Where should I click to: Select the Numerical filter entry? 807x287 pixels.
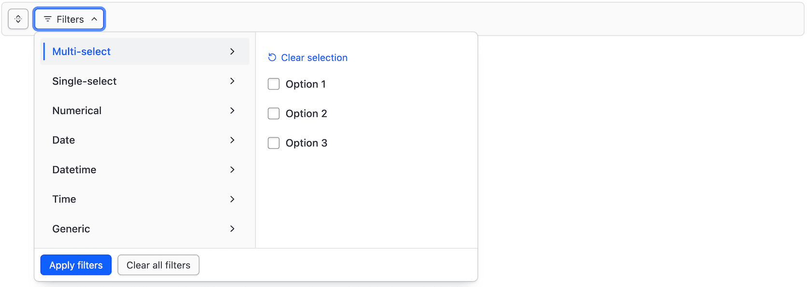coord(121,111)
